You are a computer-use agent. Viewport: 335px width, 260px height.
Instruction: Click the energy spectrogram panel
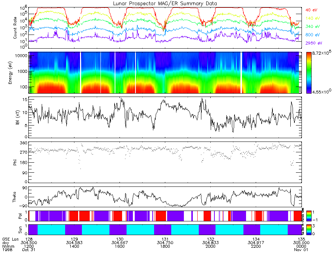click(165, 73)
